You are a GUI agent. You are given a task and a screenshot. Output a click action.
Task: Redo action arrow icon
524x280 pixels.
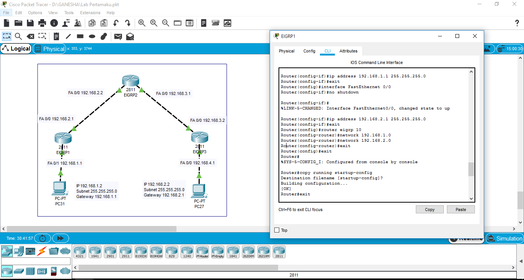[x=127, y=23]
